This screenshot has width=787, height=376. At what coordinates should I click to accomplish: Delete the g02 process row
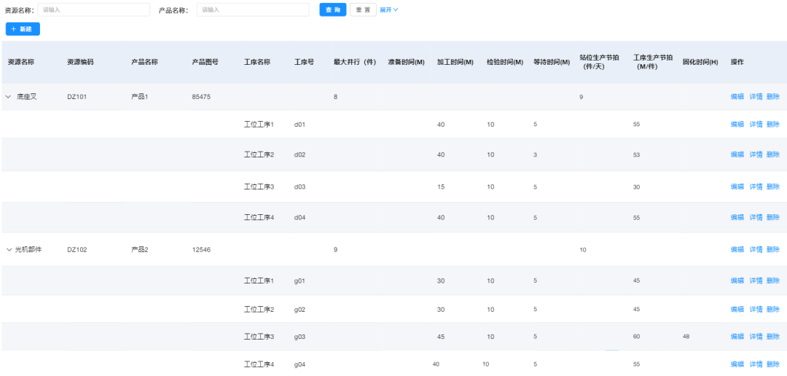click(773, 309)
